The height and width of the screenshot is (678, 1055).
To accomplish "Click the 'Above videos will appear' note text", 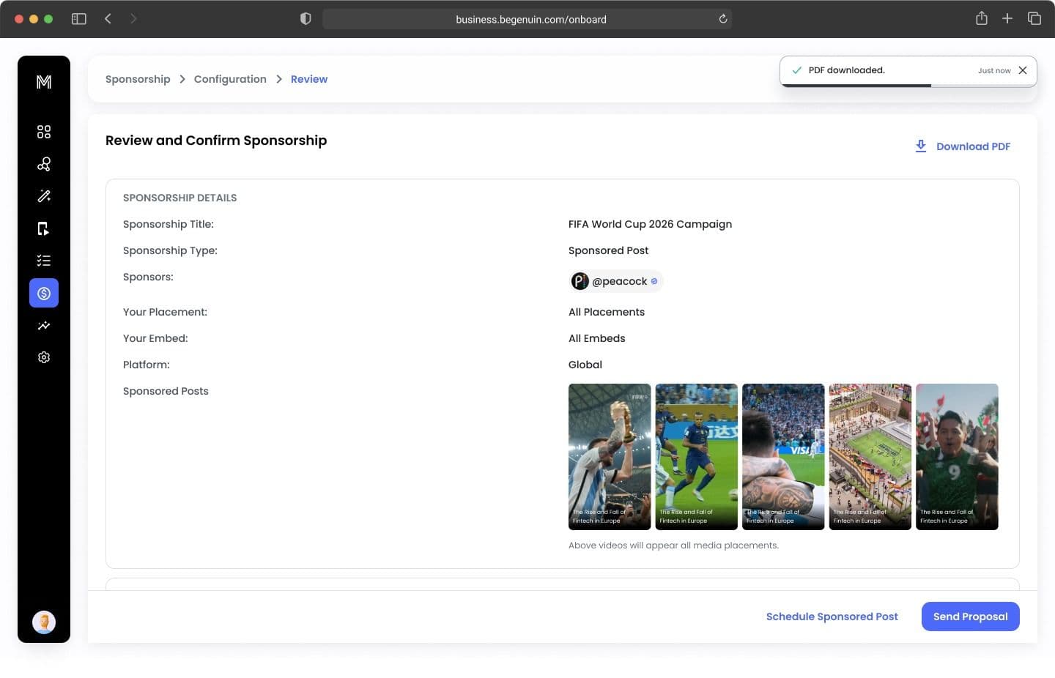I will pos(673,545).
